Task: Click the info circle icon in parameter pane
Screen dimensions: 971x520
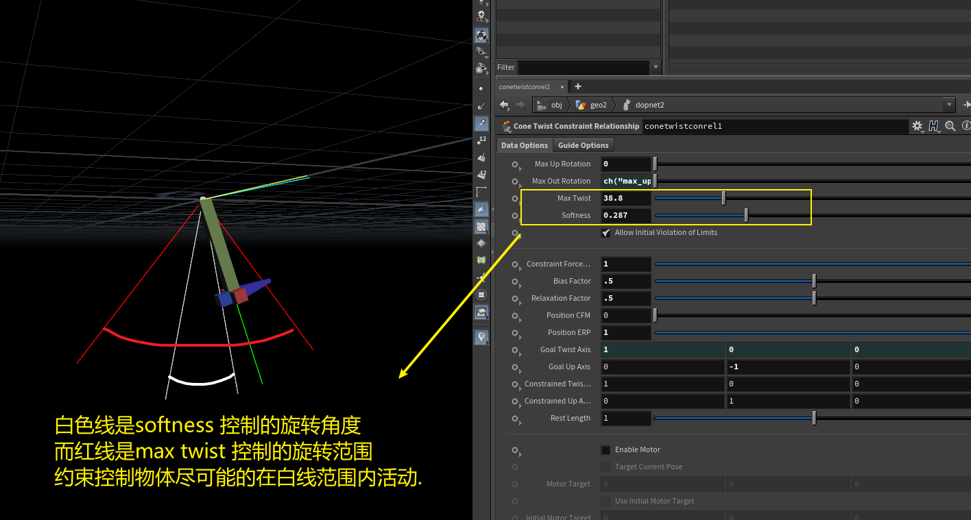Action: pyautogui.click(x=966, y=126)
